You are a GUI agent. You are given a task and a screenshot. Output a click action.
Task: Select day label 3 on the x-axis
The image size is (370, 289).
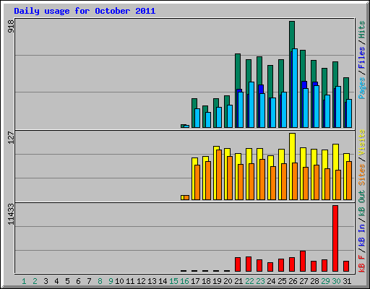[46, 281]
